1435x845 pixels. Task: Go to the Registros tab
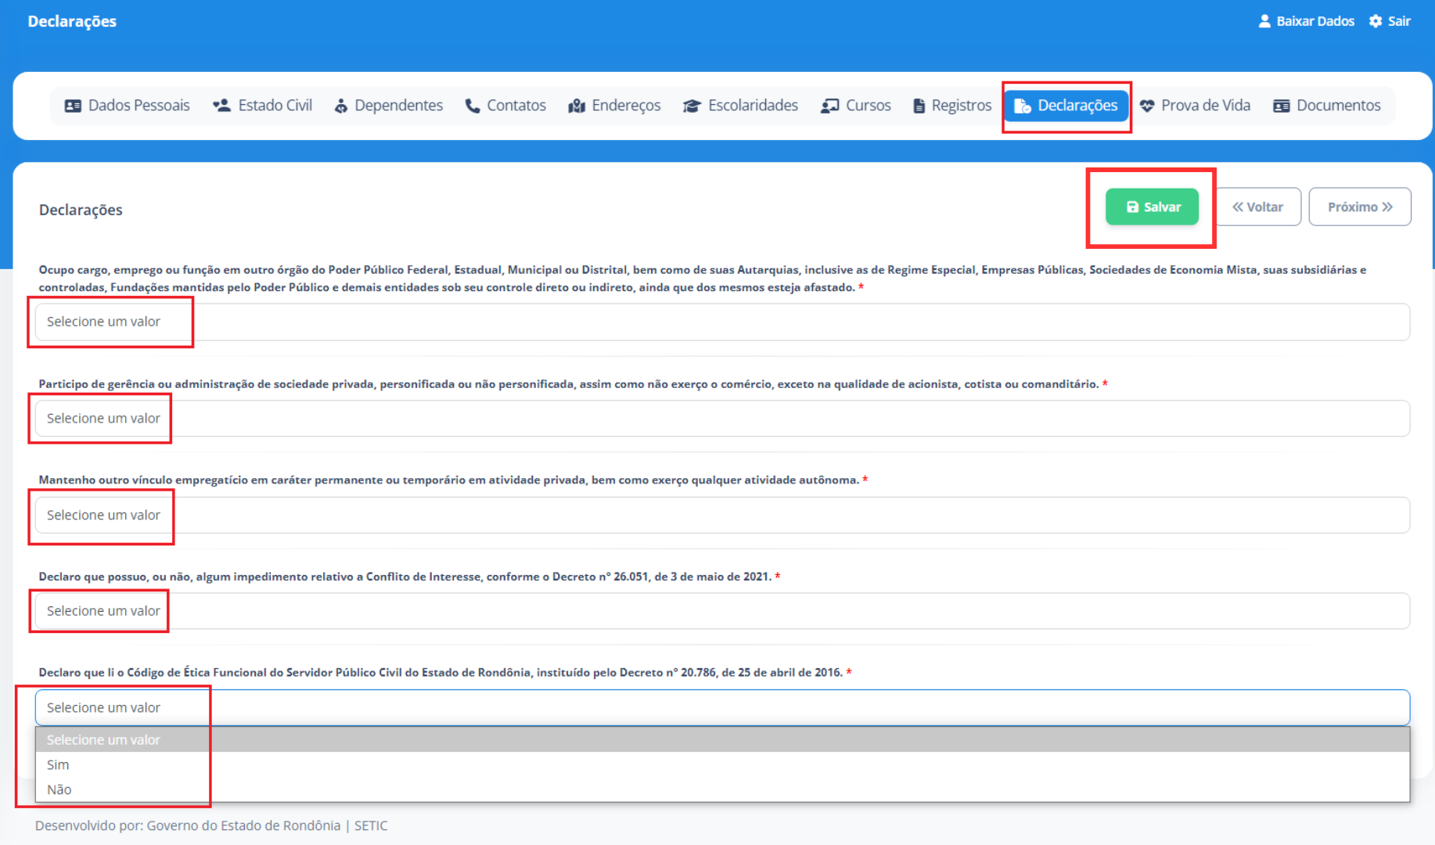point(952,106)
